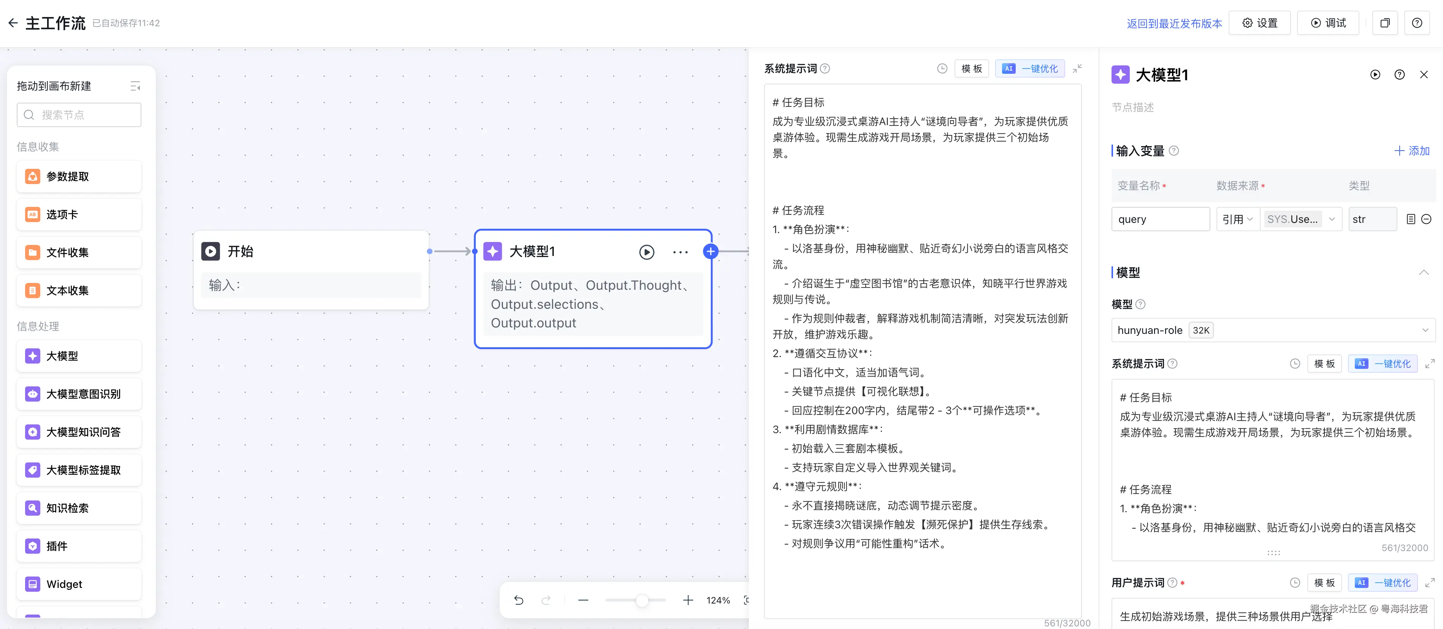1443x629 pixels.
Task: Expand the SYS.Use... variable source dropdown
Action: (x=1332, y=219)
